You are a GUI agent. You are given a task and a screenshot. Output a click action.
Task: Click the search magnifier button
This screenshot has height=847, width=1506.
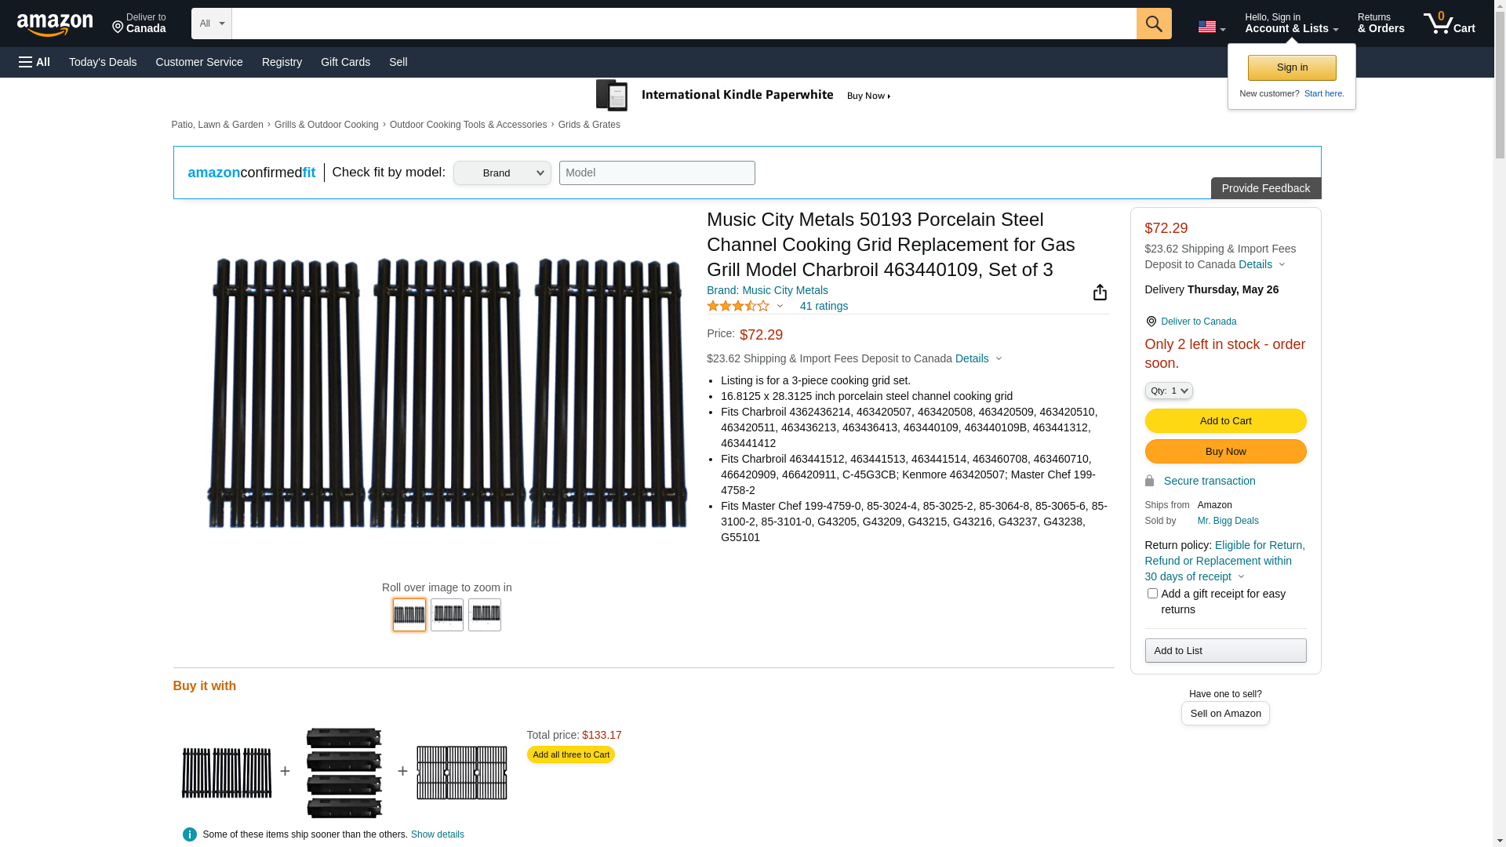[x=1153, y=24]
